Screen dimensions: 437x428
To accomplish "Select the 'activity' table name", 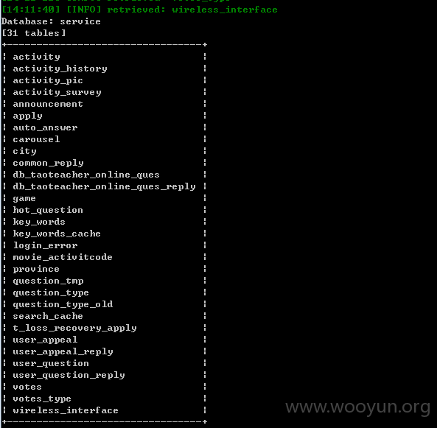I will tap(36, 57).
